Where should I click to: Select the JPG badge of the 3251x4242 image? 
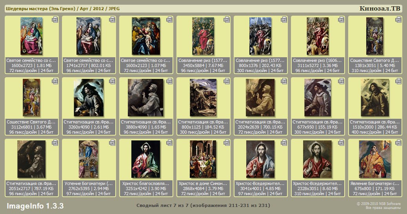169,143
